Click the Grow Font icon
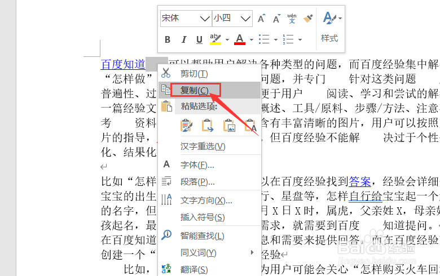The height and width of the screenshot is (276, 440). click(261, 19)
